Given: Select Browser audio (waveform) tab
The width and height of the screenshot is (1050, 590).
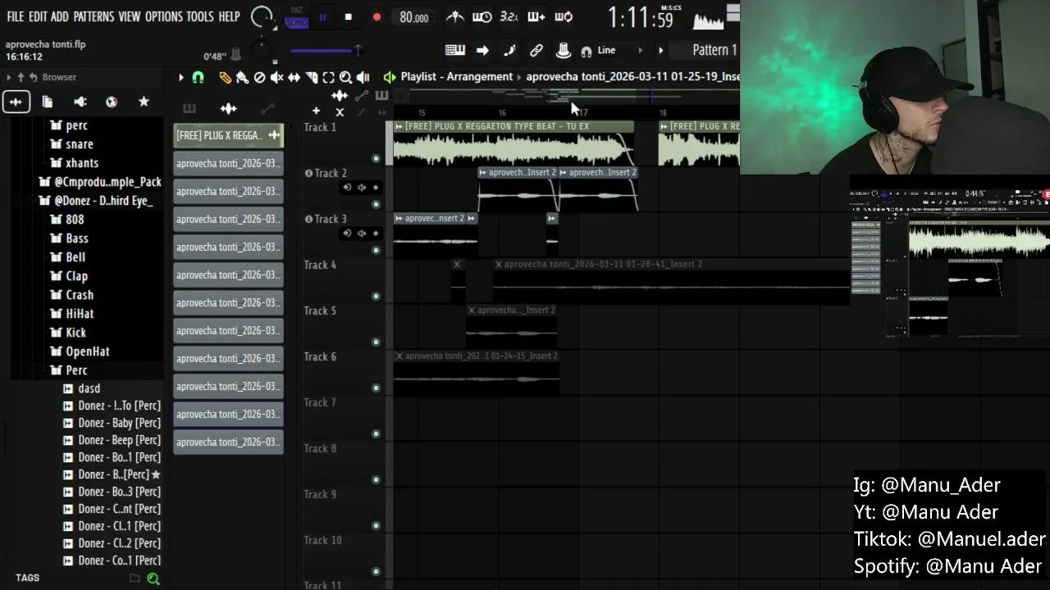Looking at the screenshot, I should (16, 102).
